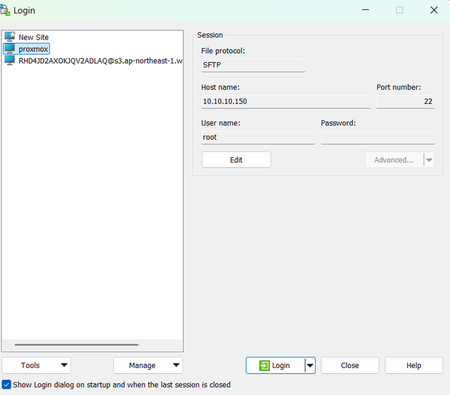Click the New Site icon in site list
The height and width of the screenshot is (395, 450).
coord(10,37)
